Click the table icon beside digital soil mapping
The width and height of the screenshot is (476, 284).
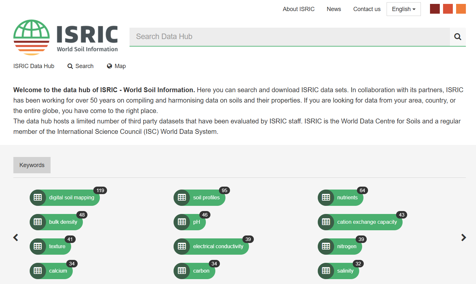(38, 198)
